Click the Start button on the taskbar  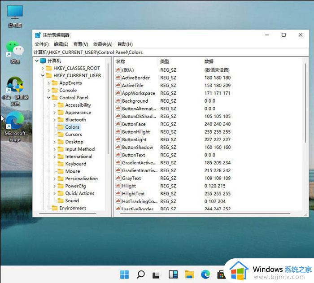[124, 274]
